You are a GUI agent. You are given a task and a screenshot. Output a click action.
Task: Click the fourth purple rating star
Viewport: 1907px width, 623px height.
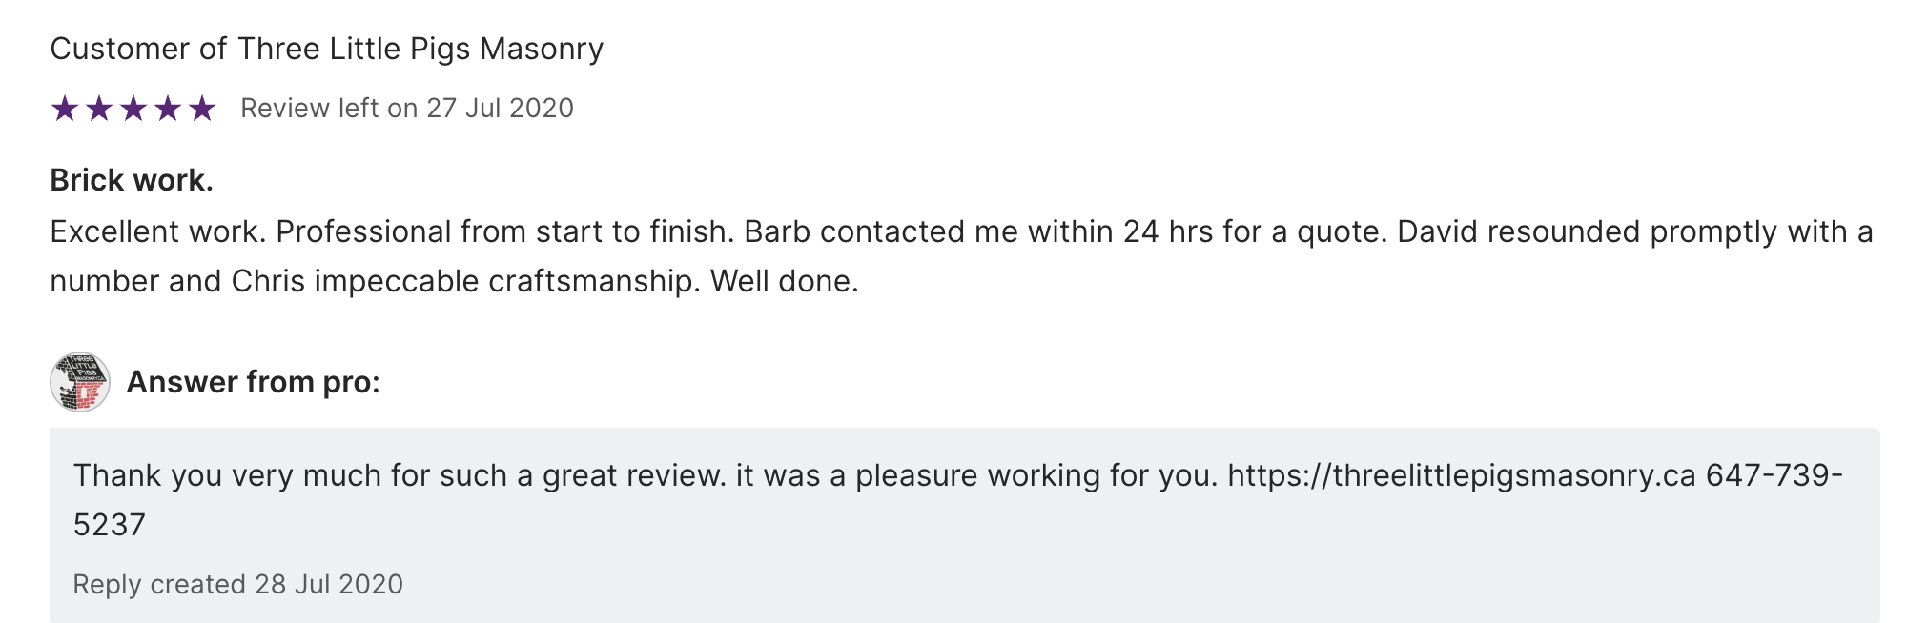point(168,109)
